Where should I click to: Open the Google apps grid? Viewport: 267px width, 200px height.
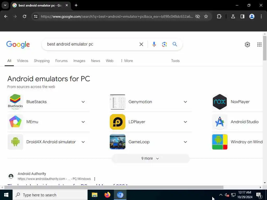pyautogui.click(x=259, y=45)
